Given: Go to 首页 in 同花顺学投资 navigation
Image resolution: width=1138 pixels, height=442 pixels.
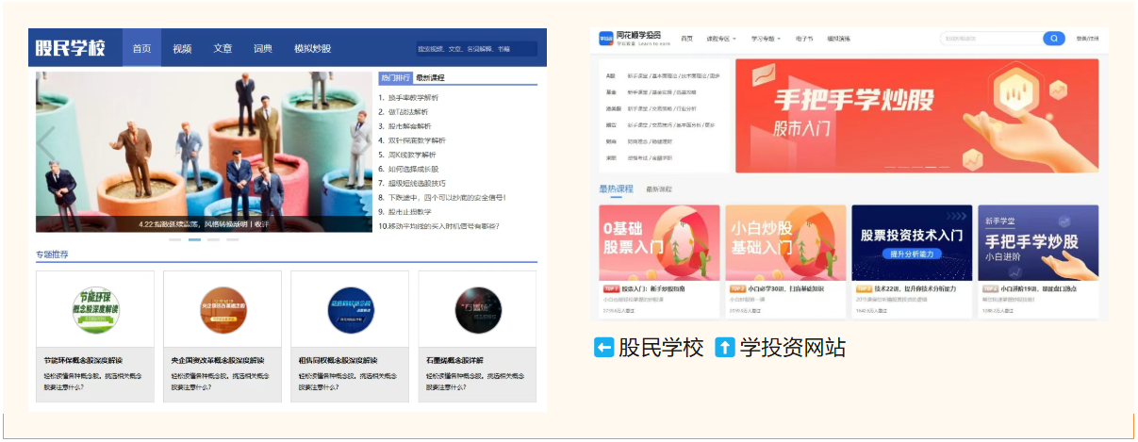Looking at the screenshot, I should click(687, 39).
